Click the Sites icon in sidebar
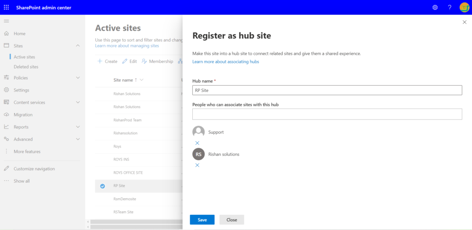Screen dimensions: 472x230 (x=6, y=46)
